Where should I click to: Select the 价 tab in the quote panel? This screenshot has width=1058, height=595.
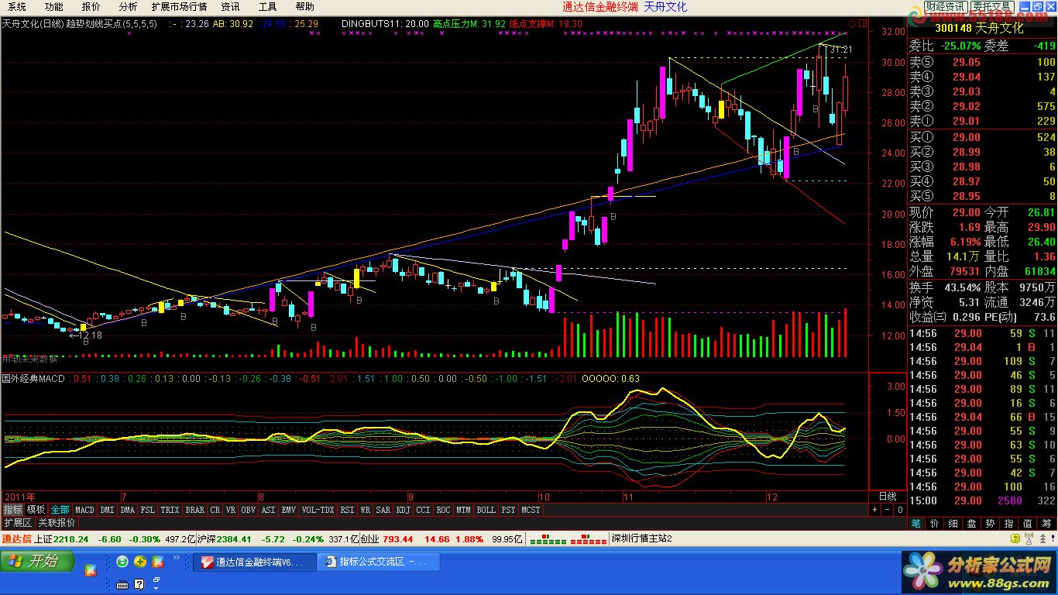coord(935,524)
